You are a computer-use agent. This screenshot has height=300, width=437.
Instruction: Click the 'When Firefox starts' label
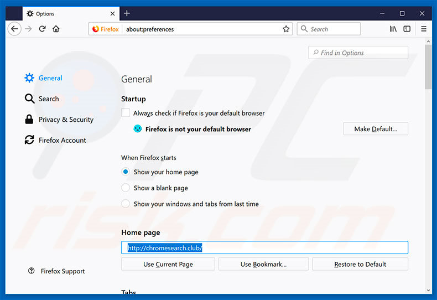[149, 158]
